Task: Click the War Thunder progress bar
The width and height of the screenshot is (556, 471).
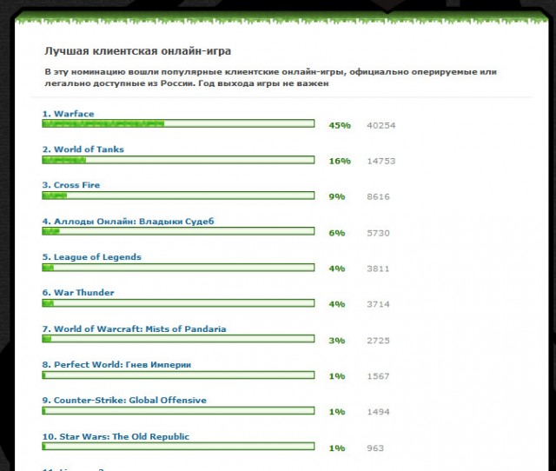Action: coord(178,303)
